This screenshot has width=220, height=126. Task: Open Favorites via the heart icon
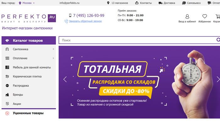tap(205, 16)
